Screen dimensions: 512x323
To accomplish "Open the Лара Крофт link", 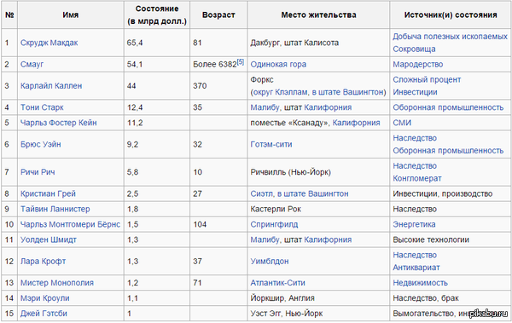I will coord(44,262).
